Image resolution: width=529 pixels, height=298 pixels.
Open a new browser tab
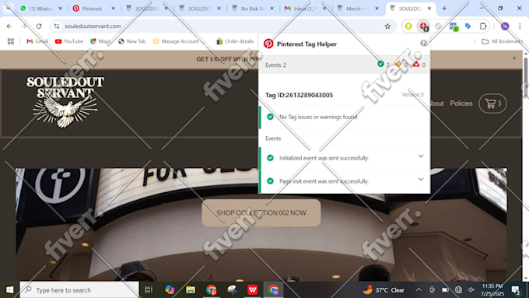[444, 9]
